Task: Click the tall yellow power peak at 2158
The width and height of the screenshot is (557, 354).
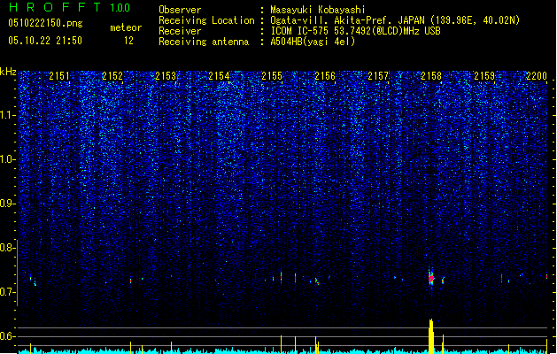Action: pyautogui.click(x=431, y=336)
